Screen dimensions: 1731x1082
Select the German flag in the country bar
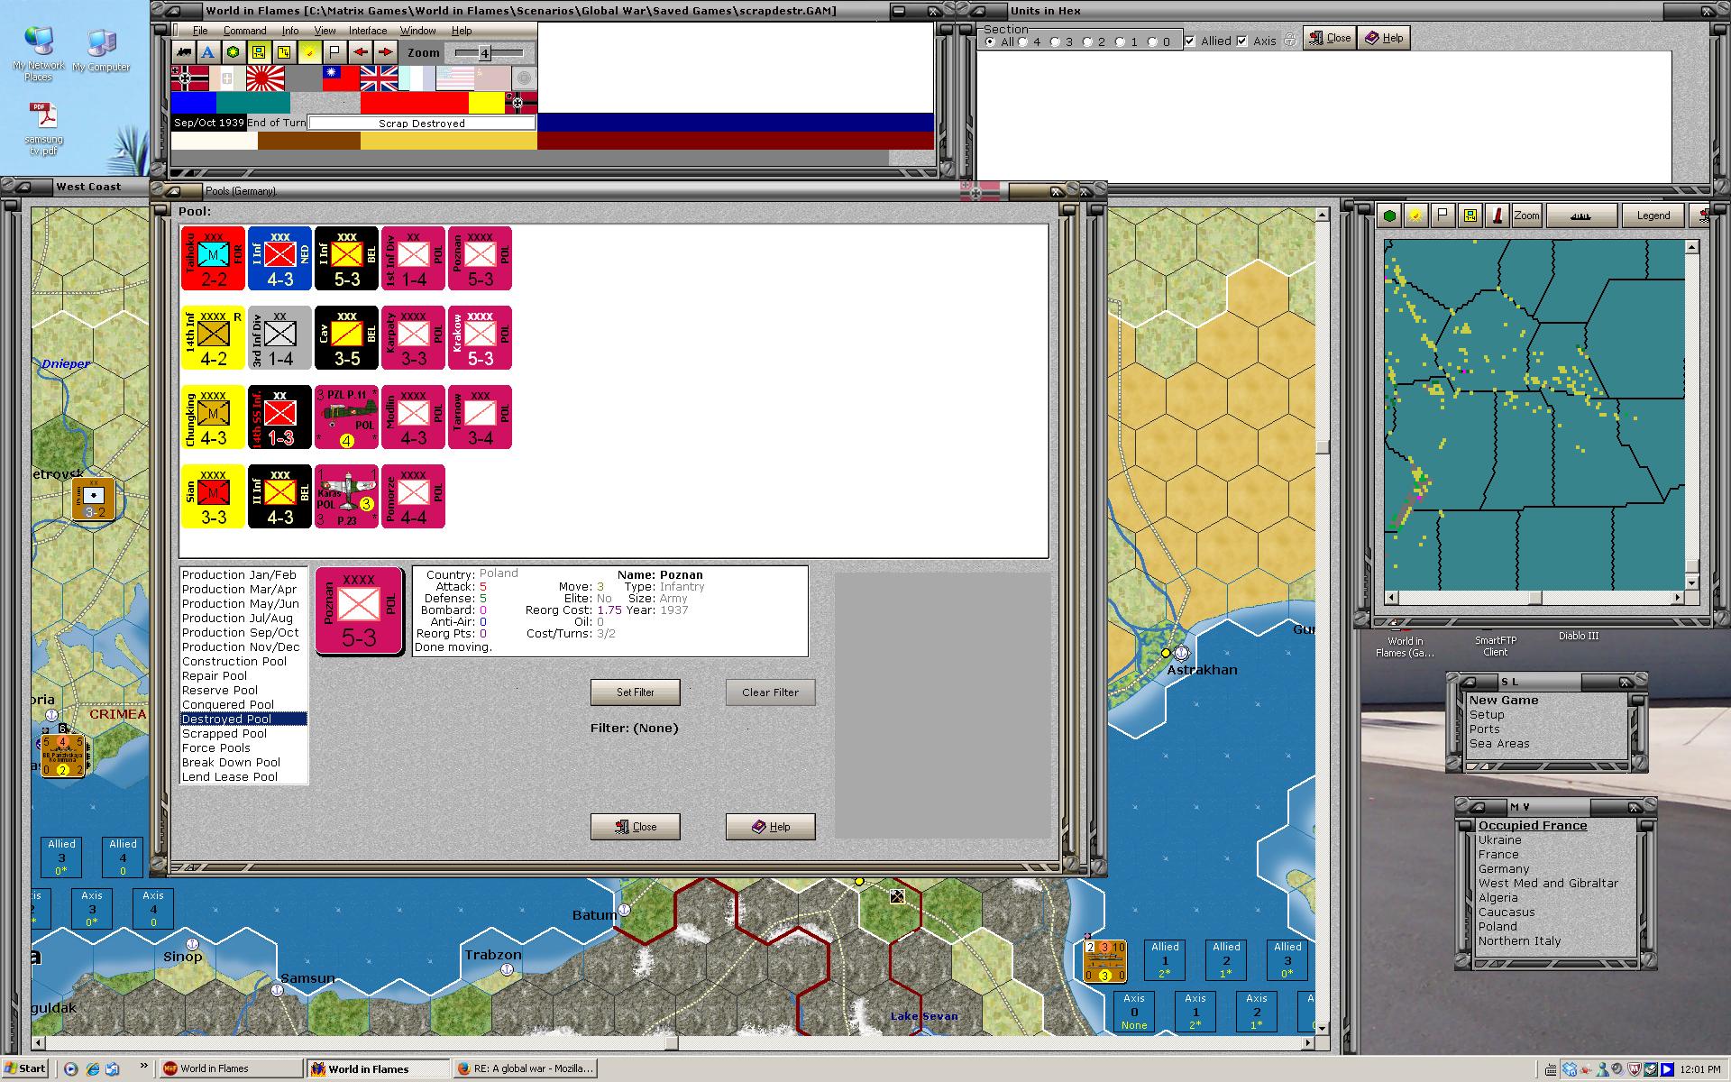tap(189, 78)
